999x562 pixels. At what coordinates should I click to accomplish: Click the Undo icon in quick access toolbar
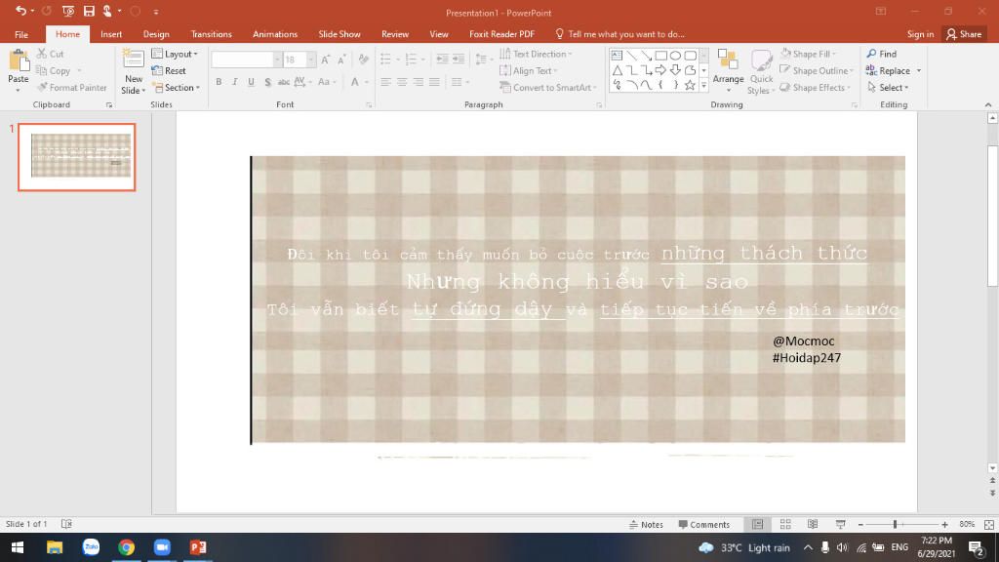point(20,11)
